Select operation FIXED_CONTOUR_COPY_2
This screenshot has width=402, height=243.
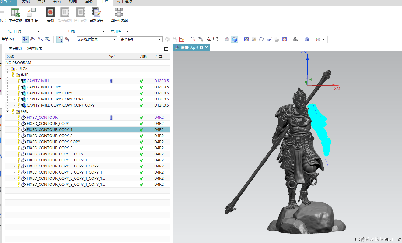[x=49, y=136]
